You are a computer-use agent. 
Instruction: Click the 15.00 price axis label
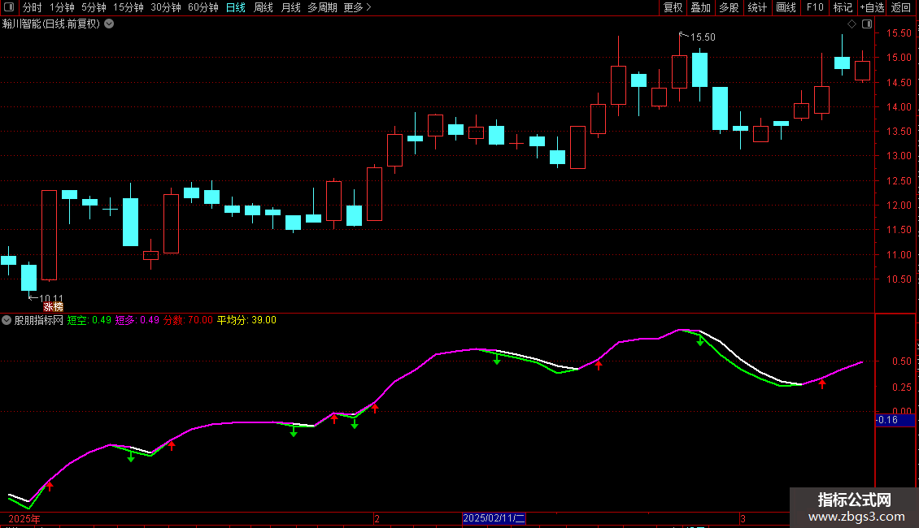899,58
